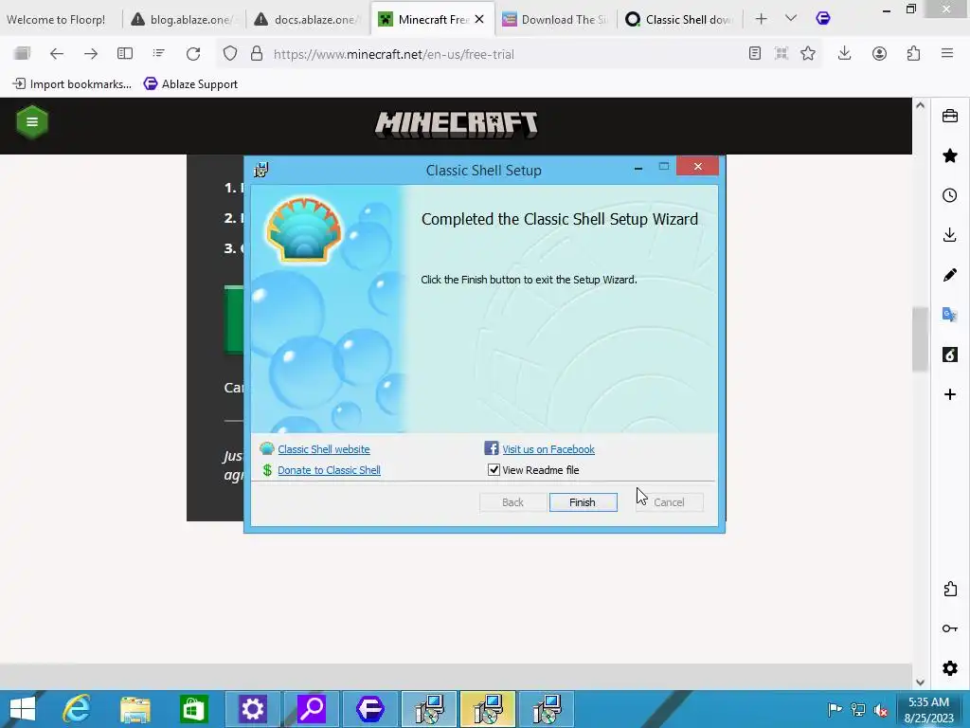Image resolution: width=970 pixels, height=728 pixels.
Task: Toggle the browser sidebar button
Action: coord(125,54)
